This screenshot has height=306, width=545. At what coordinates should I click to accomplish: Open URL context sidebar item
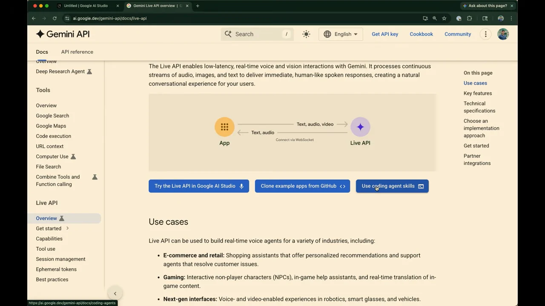point(50,146)
